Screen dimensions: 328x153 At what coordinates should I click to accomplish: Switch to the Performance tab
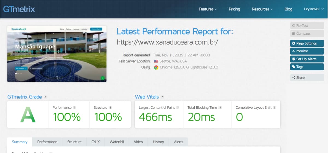point(47,142)
